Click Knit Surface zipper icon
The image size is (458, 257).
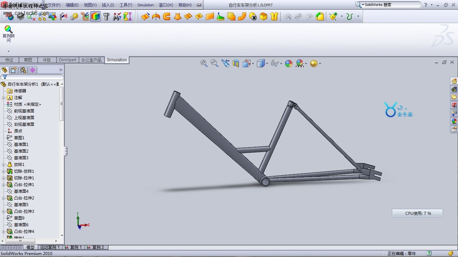tap(274, 16)
